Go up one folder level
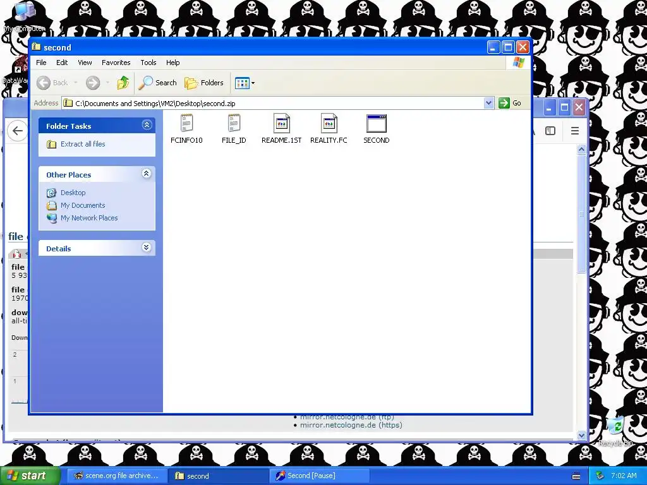Image resolution: width=647 pixels, height=485 pixels. click(123, 83)
